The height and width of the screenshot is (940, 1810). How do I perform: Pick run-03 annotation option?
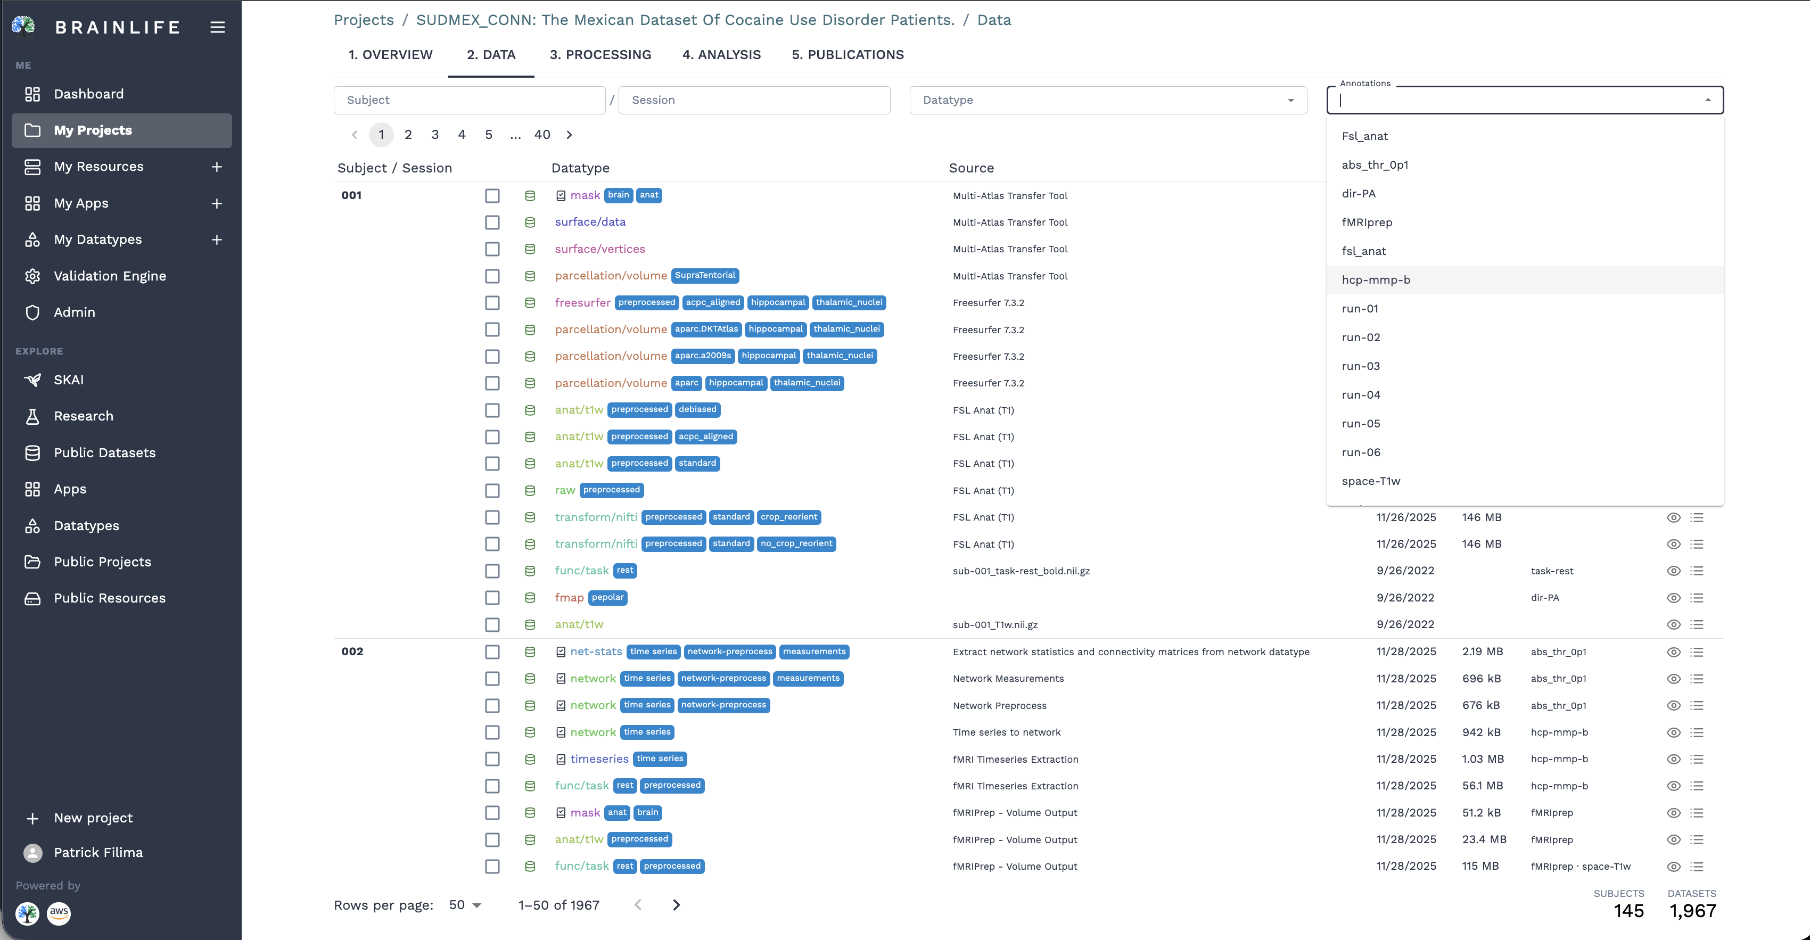[x=1525, y=366]
